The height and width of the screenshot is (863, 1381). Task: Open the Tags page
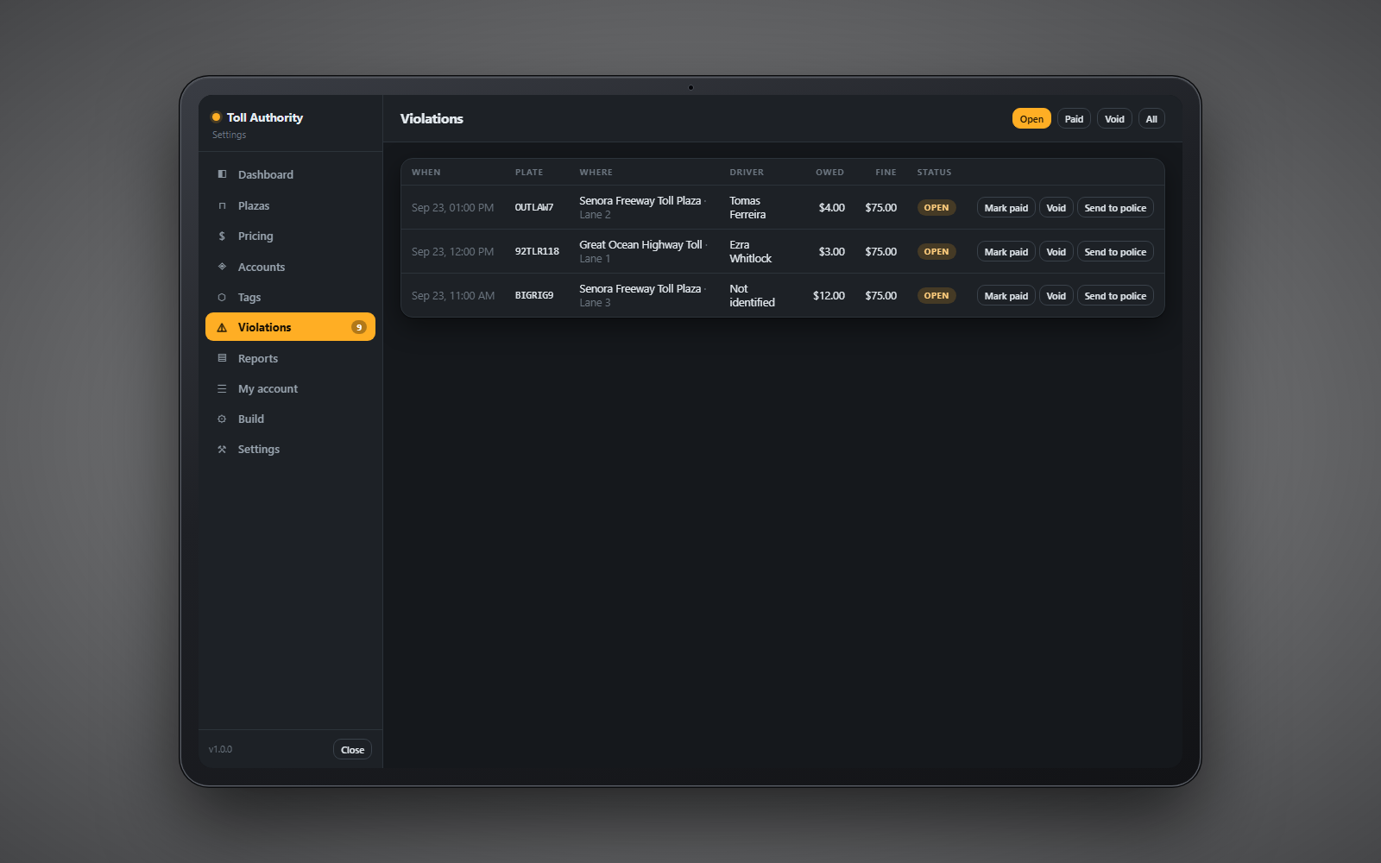(290, 297)
